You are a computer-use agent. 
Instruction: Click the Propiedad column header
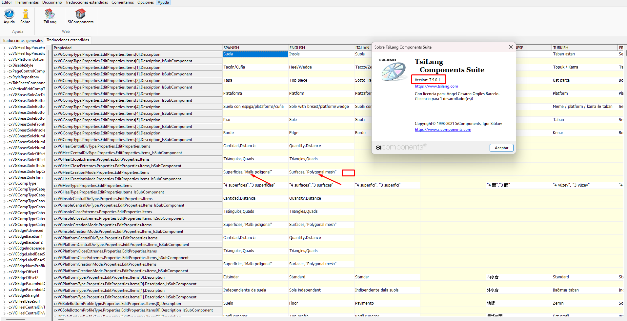click(x=137, y=48)
